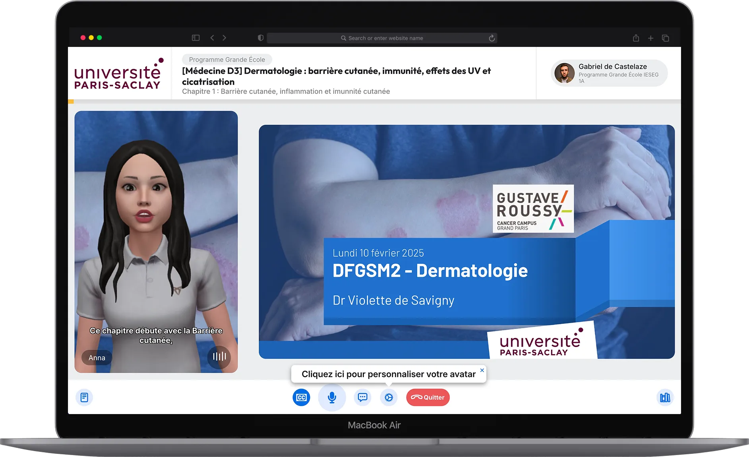Screen dimensions: 749x457
Task: Click the Programme Grande École tag
Action: (x=227, y=60)
